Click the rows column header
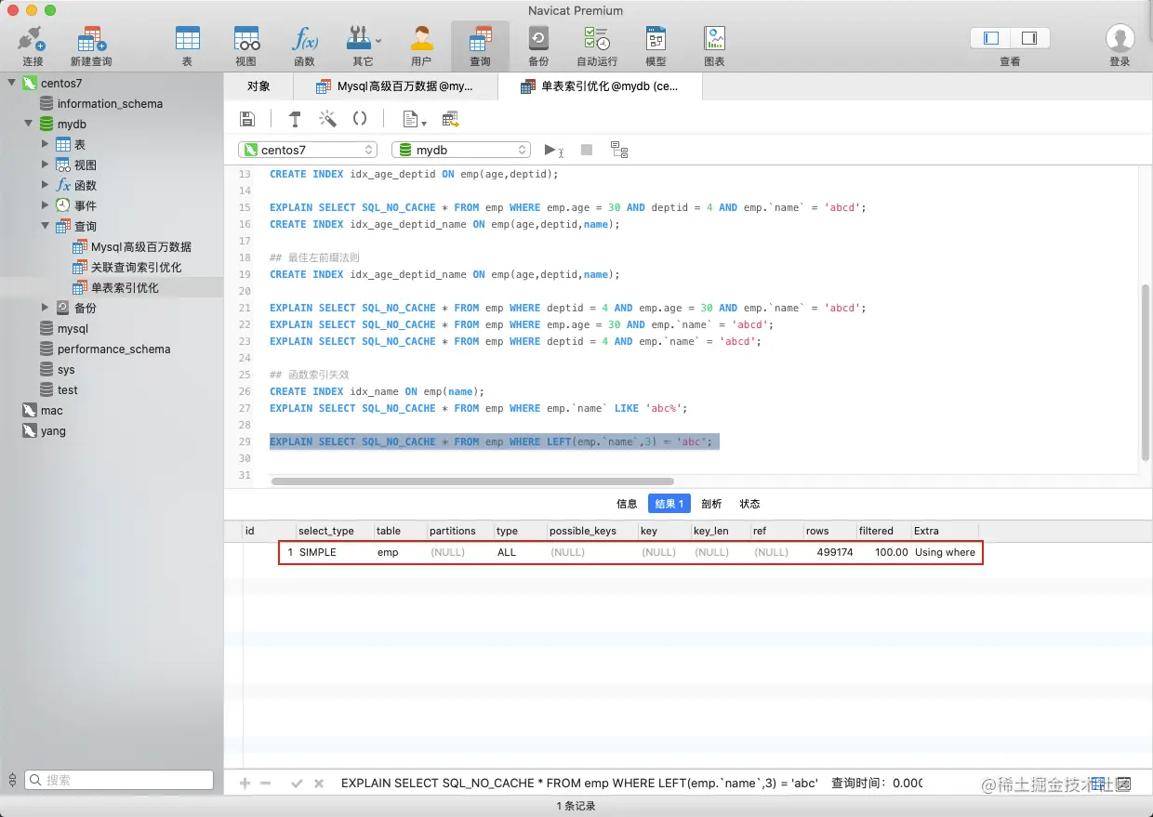 (829, 531)
